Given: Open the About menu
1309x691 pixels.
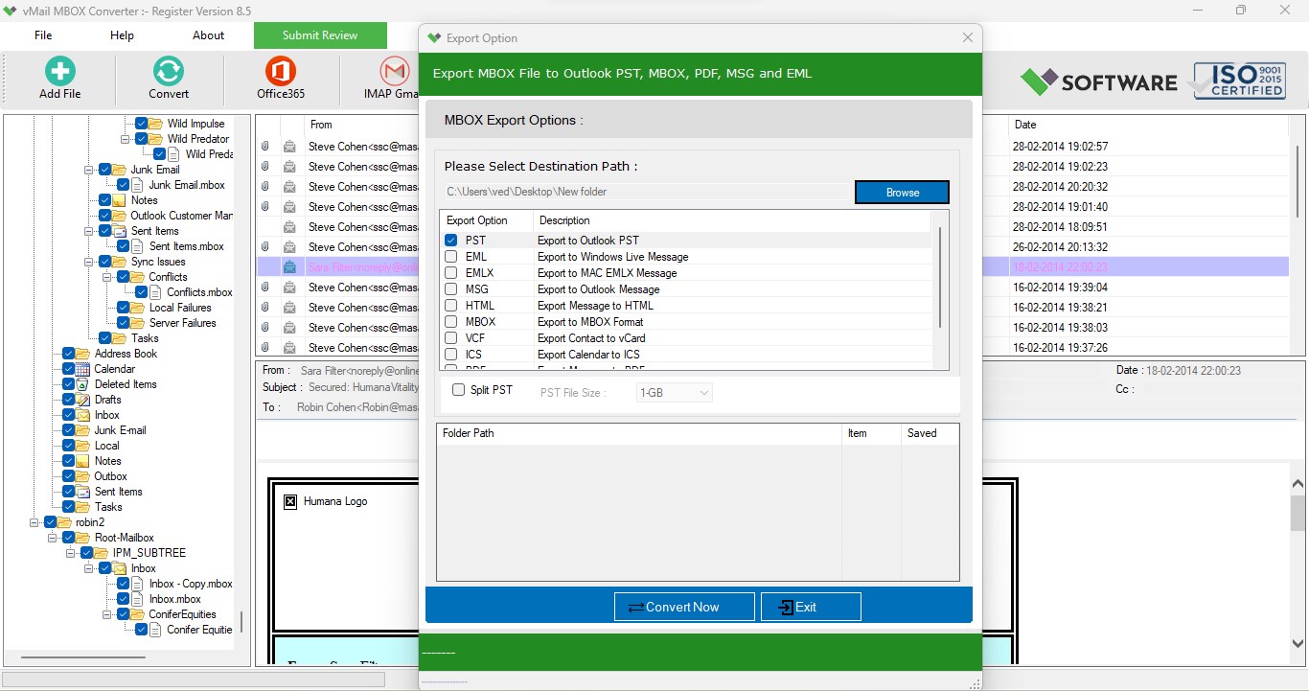Looking at the screenshot, I should (208, 35).
